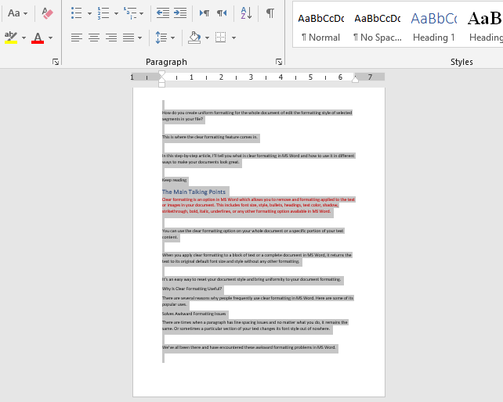Decrease the paragraph indent
The height and width of the screenshot is (402, 503).
point(163,13)
